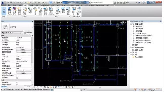Open the Extensions ribbon tab
The image size is (164, 92).
pyautogui.click(x=100, y=5)
